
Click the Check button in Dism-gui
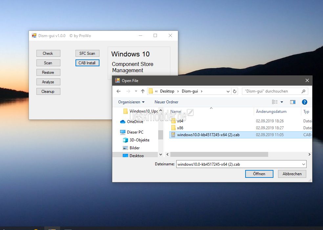tap(48, 53)
